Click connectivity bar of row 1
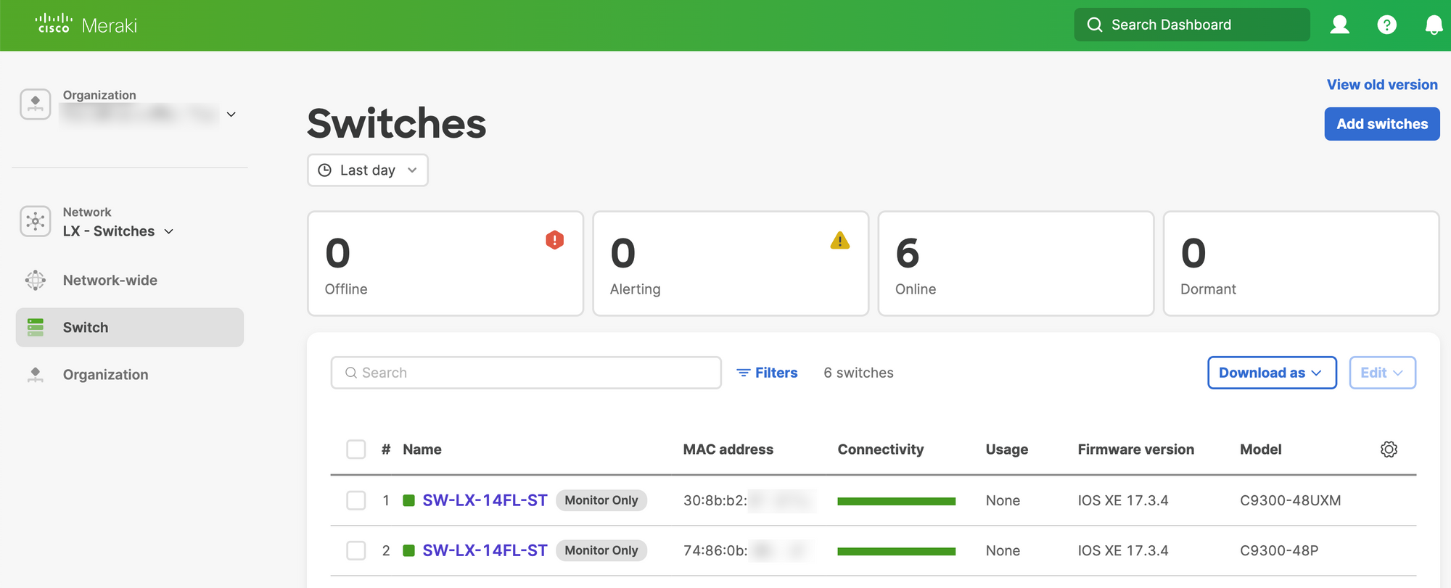 896,501
